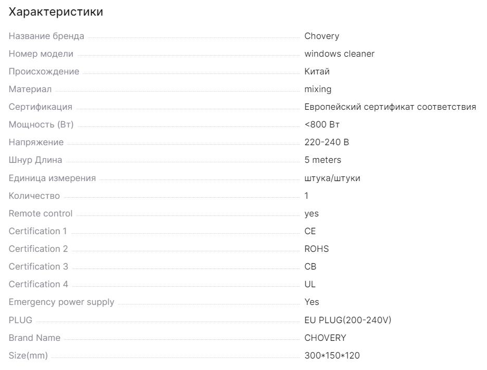Click the Certification 4 label
This screenshot has height=370, width=487.
(x=38, y=284)
